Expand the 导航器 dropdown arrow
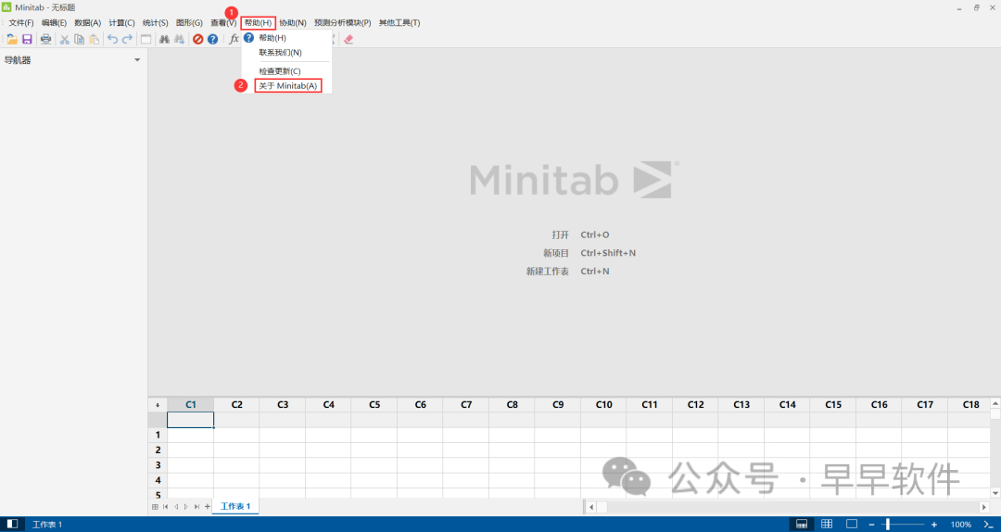 coord(137,60)
